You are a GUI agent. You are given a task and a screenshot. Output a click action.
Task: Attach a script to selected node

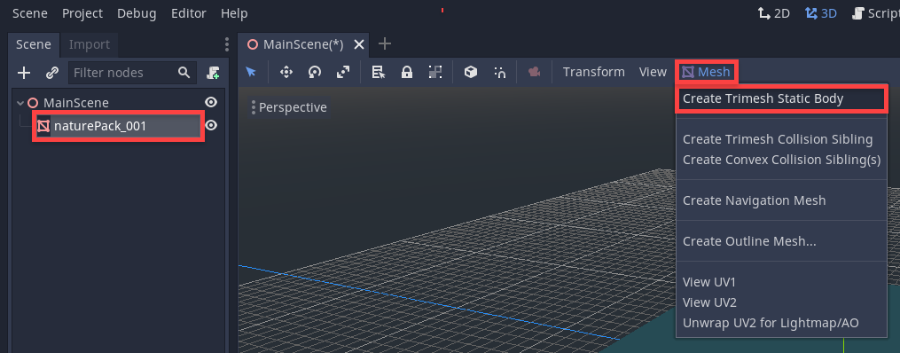coord(213,73)
